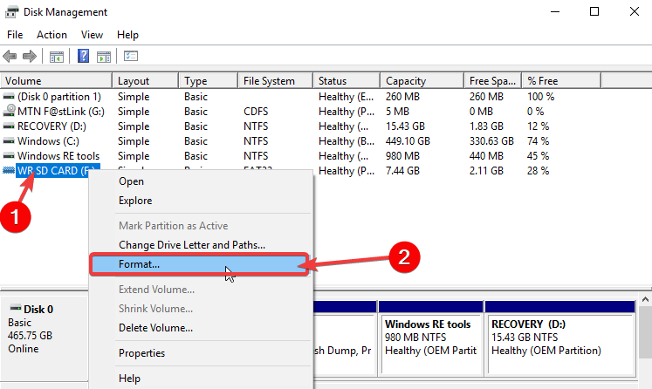652x389 pixels.
Task: Sort by the File System column header
Action: 269,81
